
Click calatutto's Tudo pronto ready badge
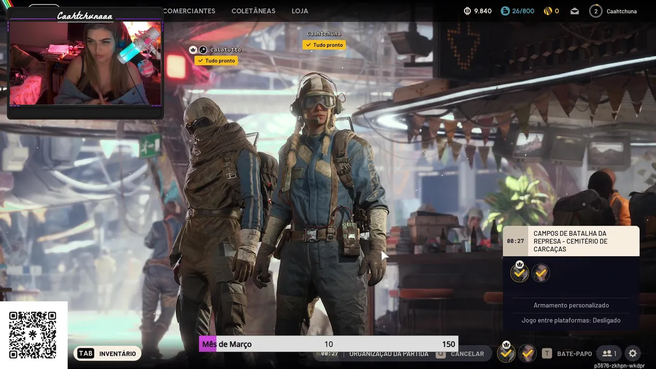coord(216,60)
